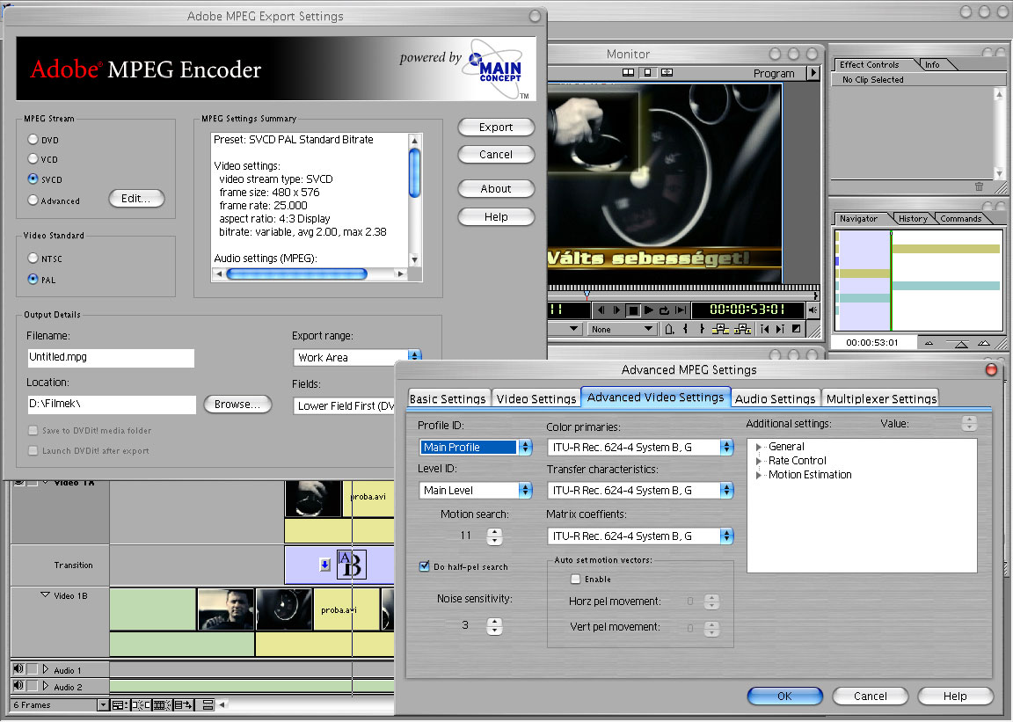Open the Profile ID dropdown

click(x=476, y=448)
